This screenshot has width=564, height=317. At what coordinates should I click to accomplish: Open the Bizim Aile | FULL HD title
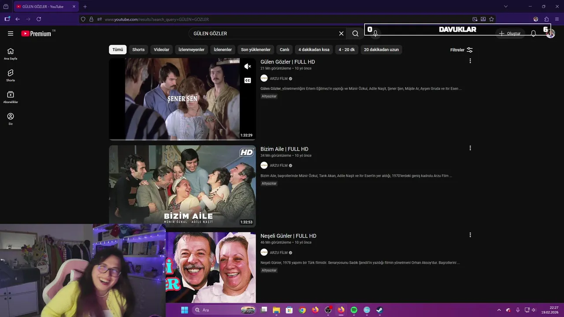coord(284,149)
